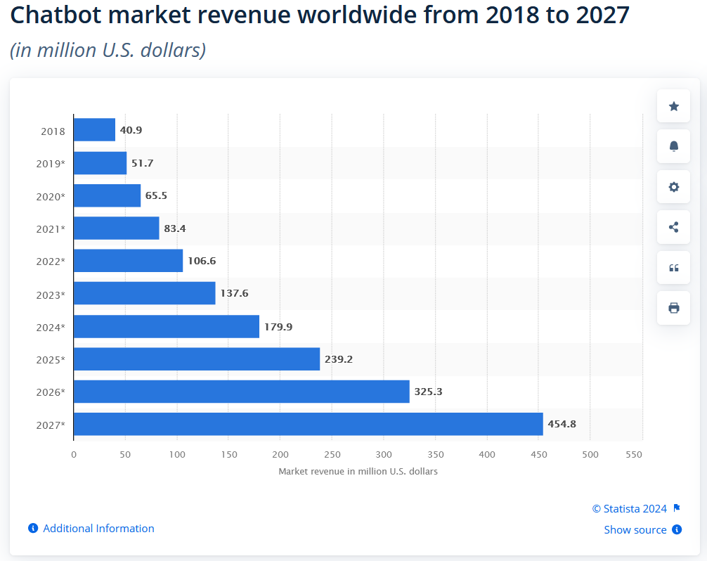Click the 2027* bar
Image resolution: width=707 pixels, height=561 pixels.
[309, 424]
